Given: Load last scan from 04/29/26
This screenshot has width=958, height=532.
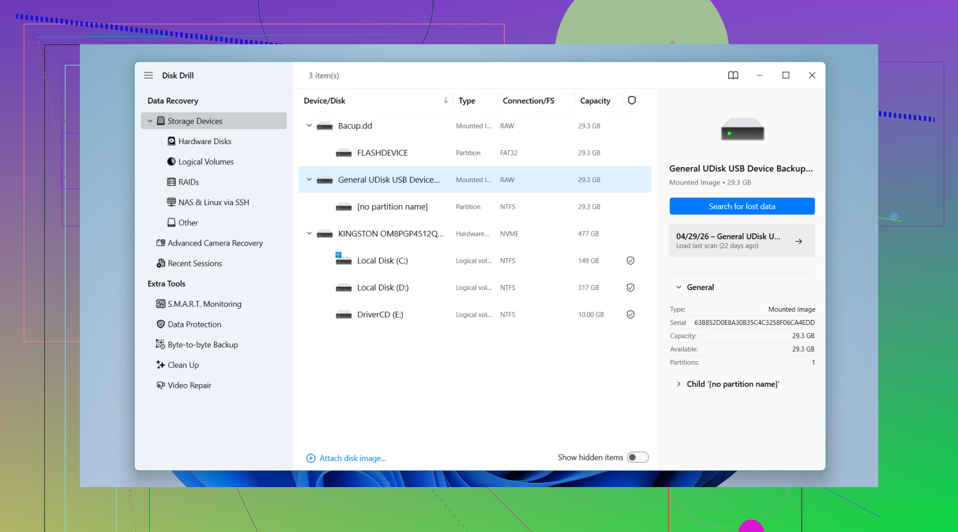Looking at the screenshot, I should coord(742,241).
